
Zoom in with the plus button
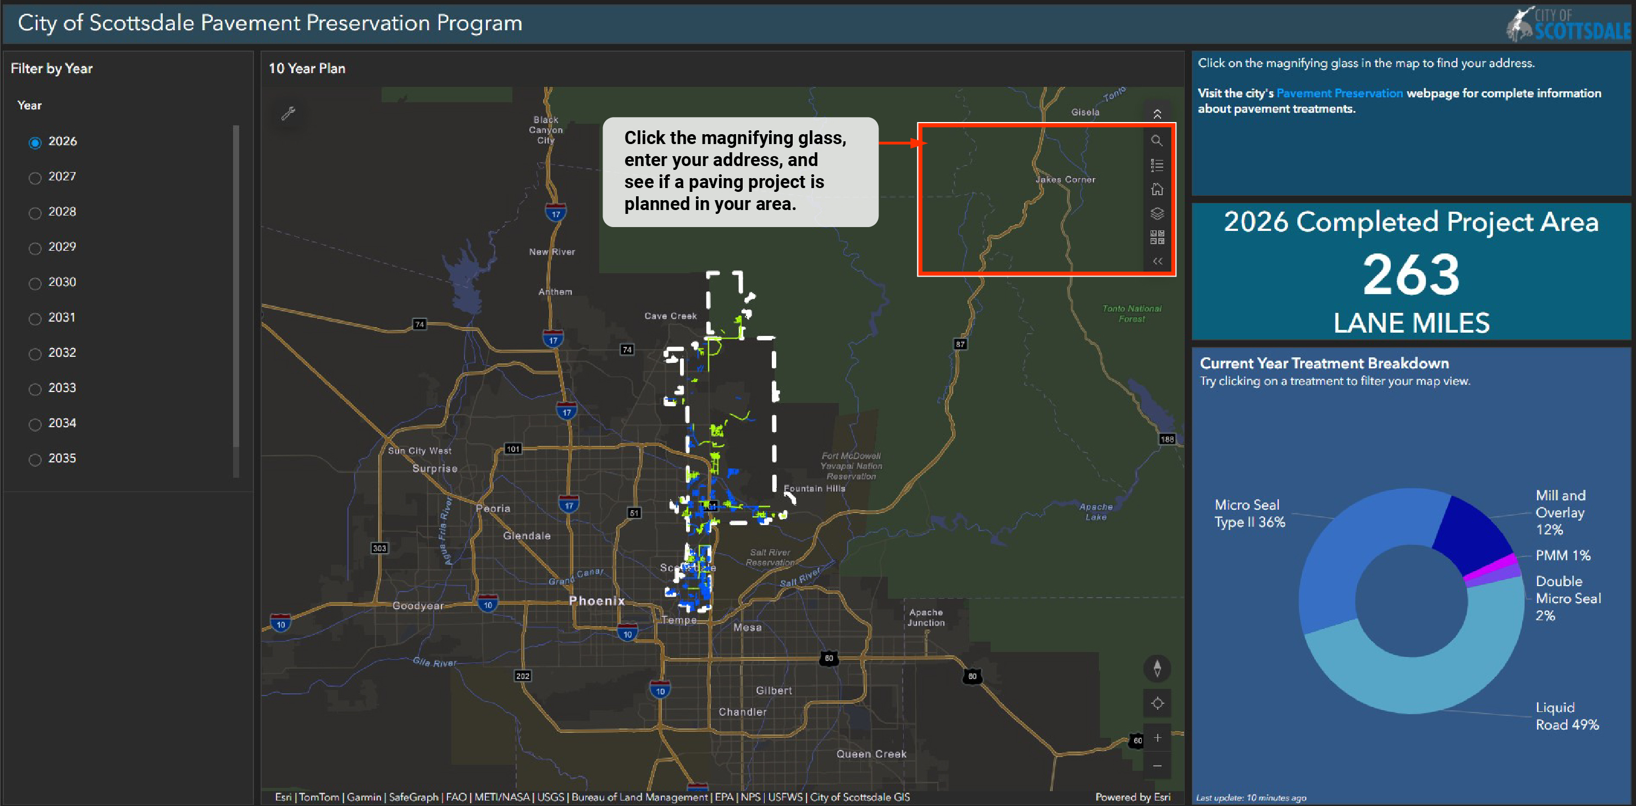(x=1157, y=737)
